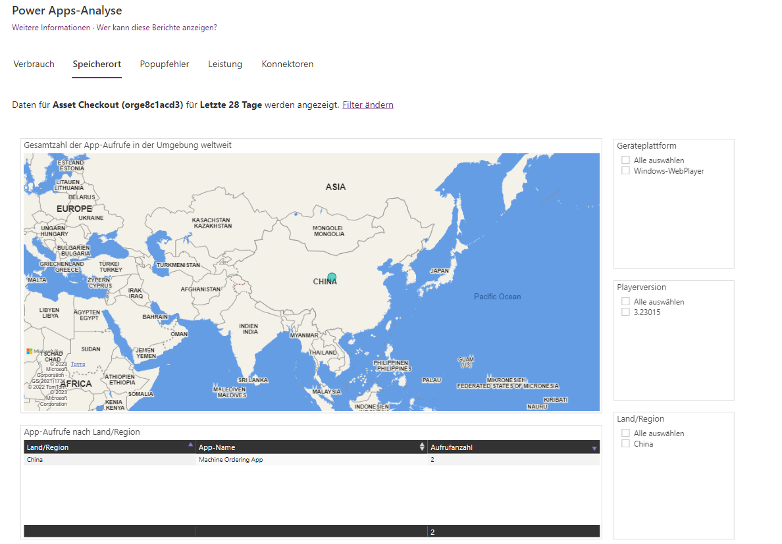Toggle the 3.23015 player version checkbox
The width and height of the screenshot is (782, 544).
[x=625, y=312]
